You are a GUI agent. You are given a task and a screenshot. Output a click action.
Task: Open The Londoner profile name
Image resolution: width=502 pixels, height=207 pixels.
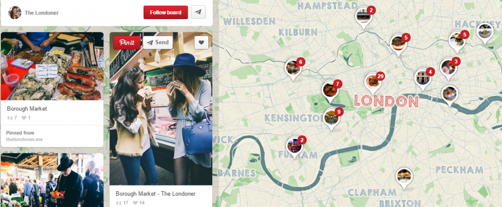(x=42, y=13)
